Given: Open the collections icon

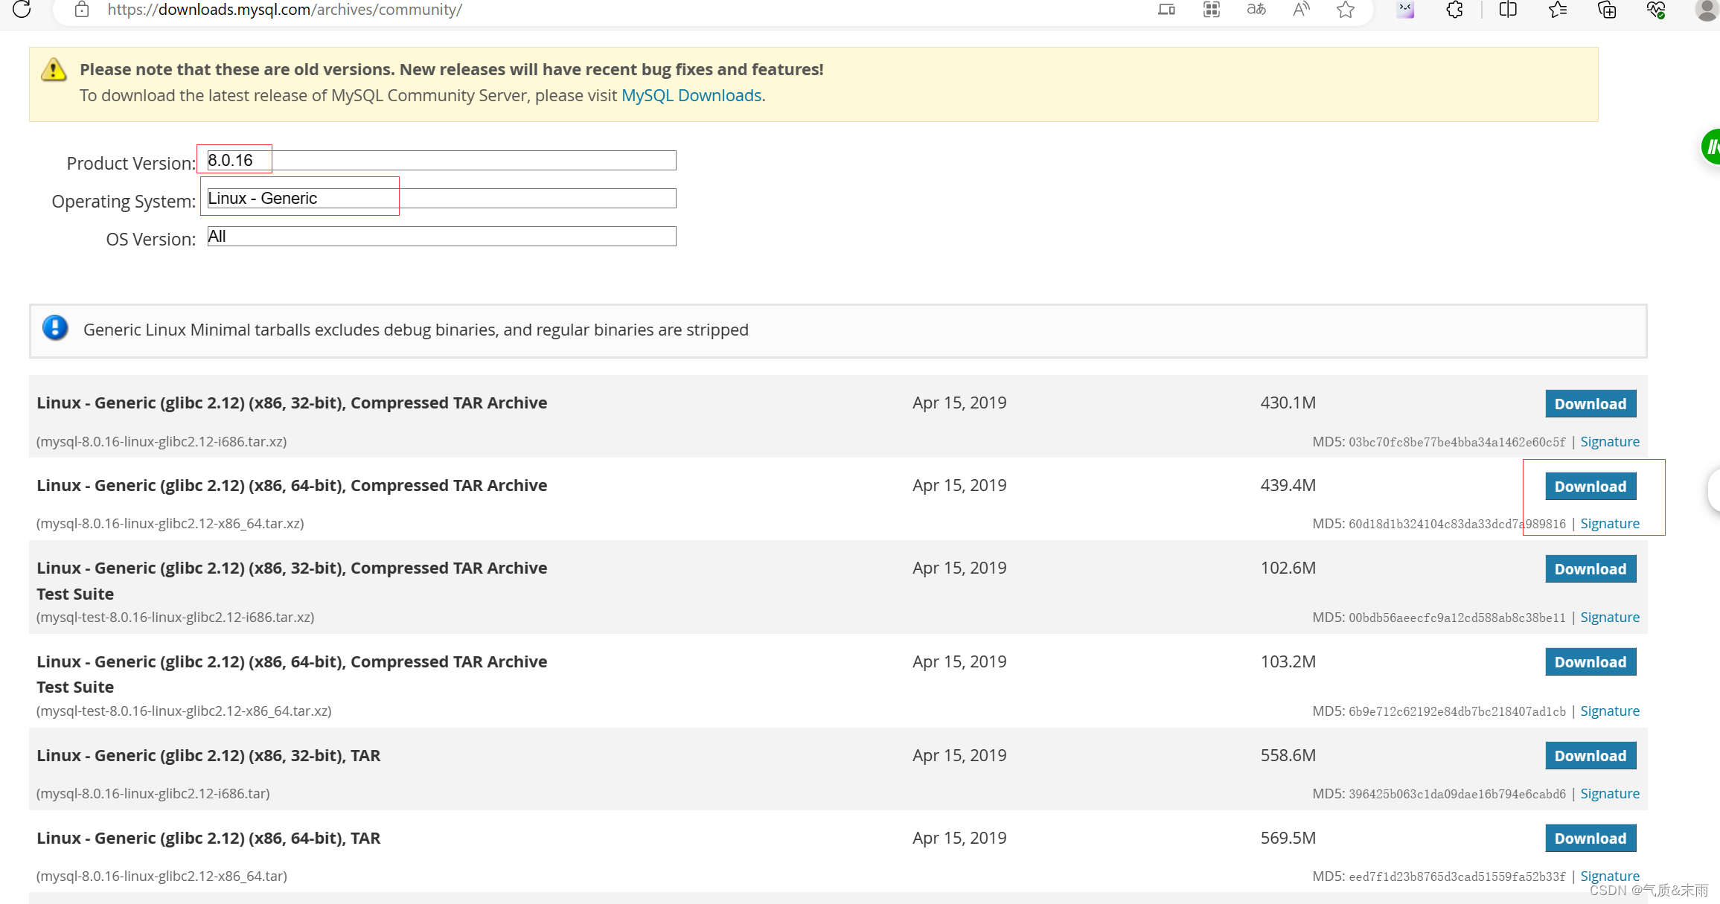Looking at the screenshot, I should tap(1607, 10).
